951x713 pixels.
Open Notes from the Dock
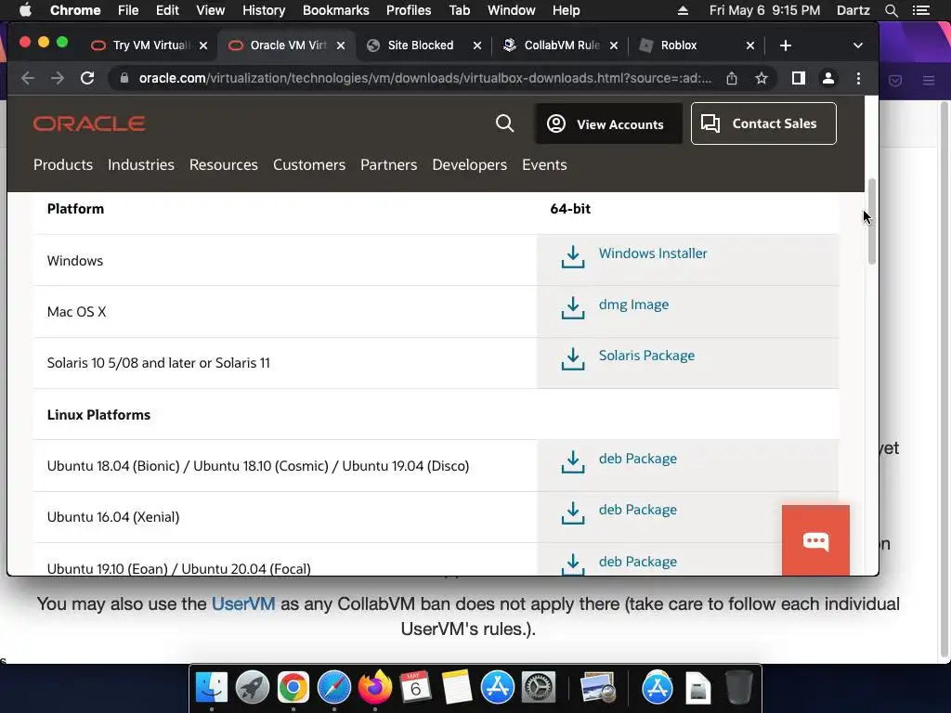[457, 688]
